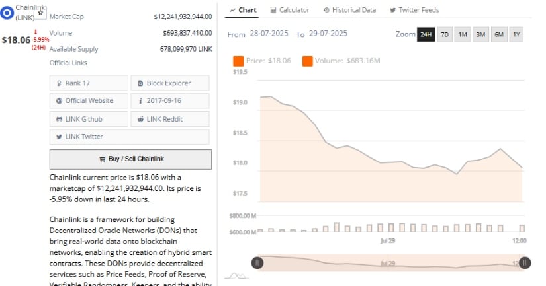Visit the Official Website link

pyautogui.click(x=89, y=101)
